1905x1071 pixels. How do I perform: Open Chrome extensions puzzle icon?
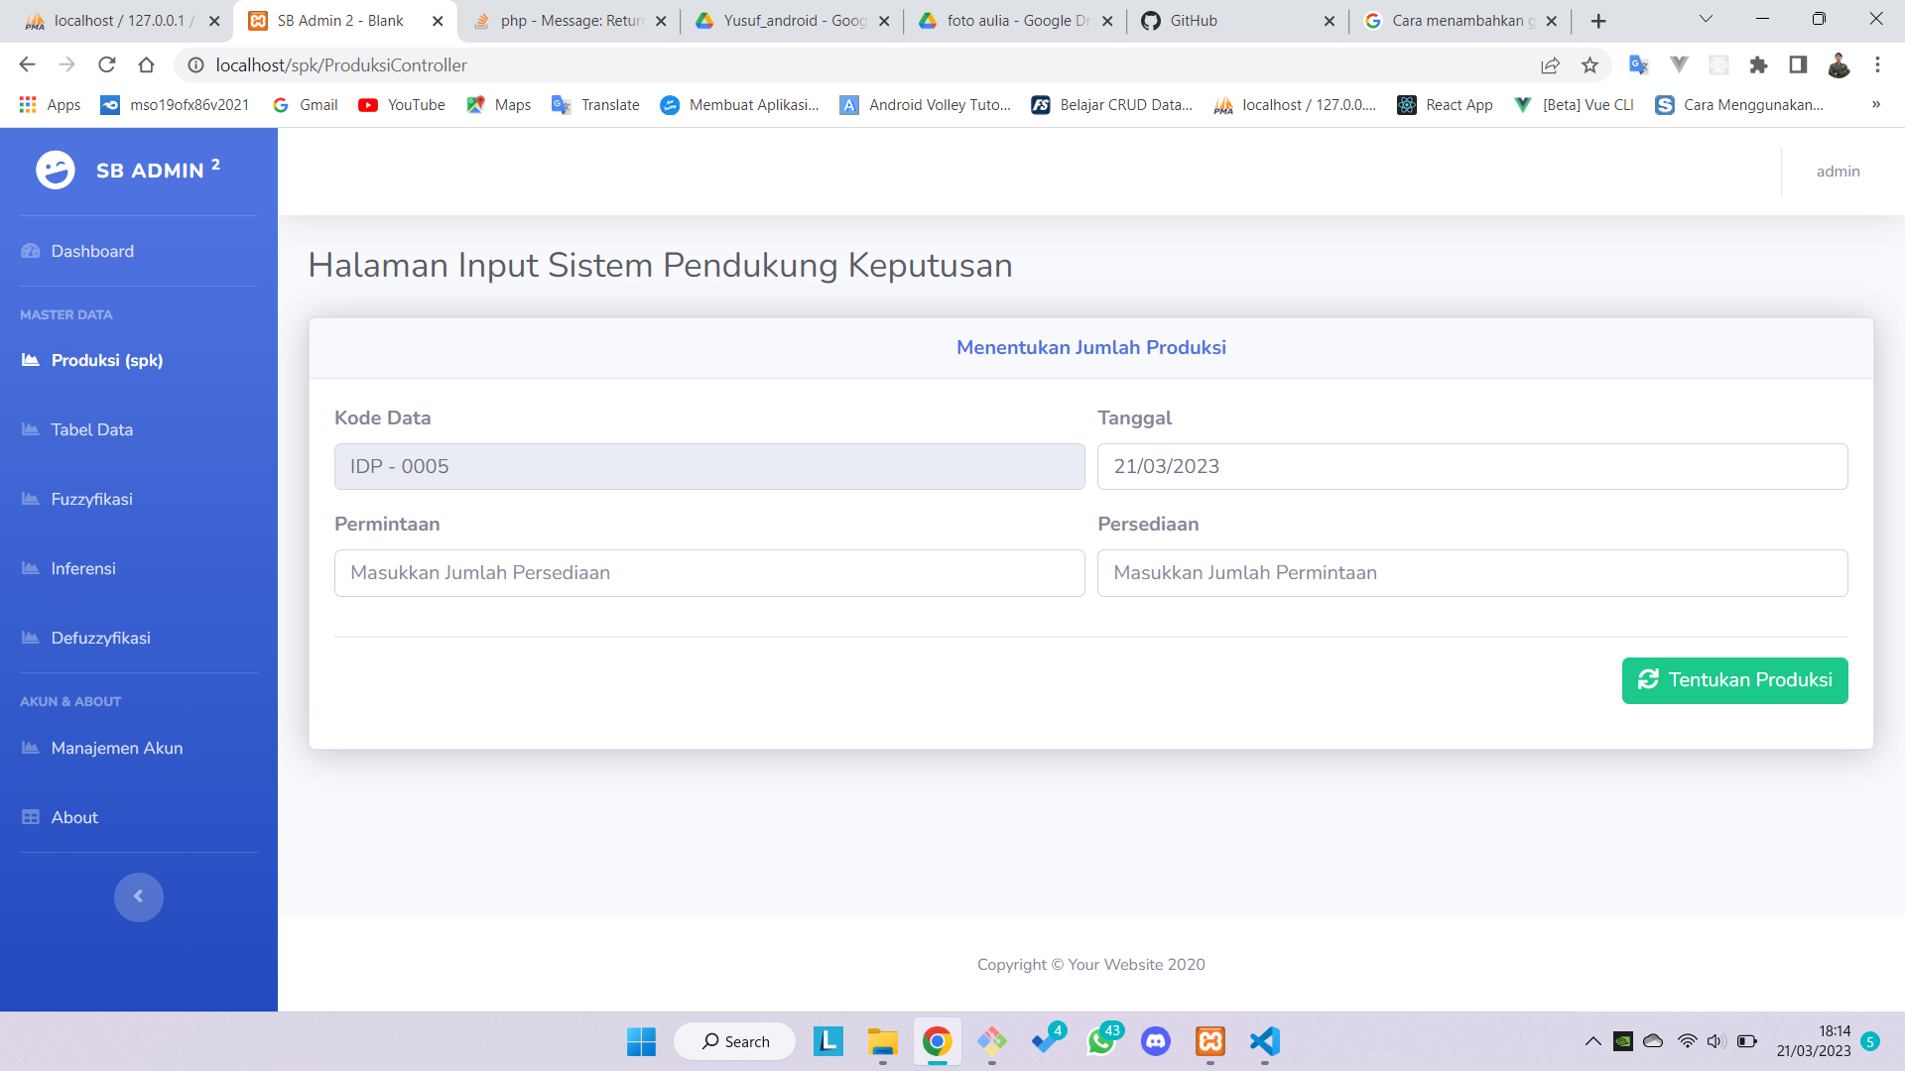pyautogui.click(x=1758, y=65)
